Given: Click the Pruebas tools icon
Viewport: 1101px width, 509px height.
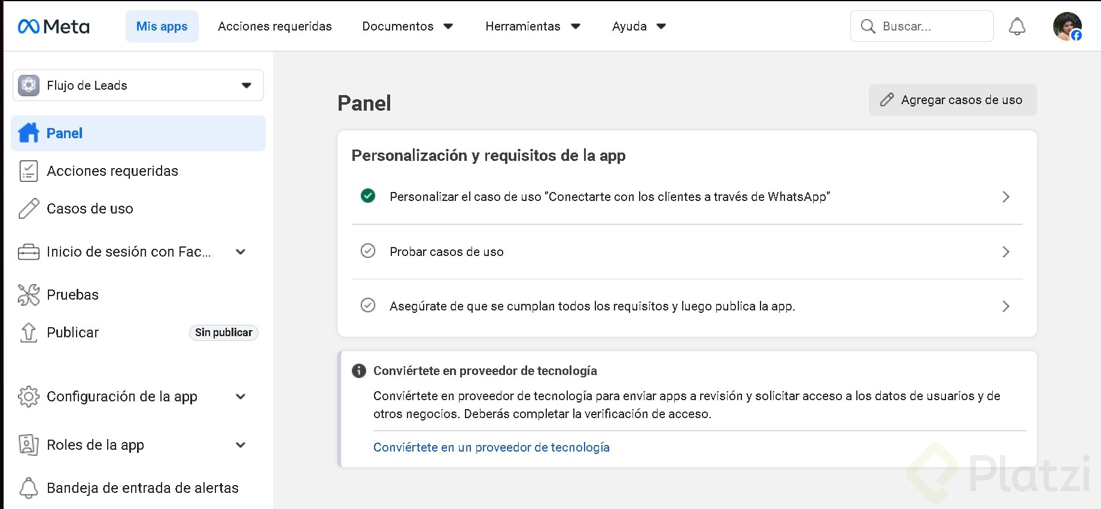Looking at the screenshot, I should point(29,295).
